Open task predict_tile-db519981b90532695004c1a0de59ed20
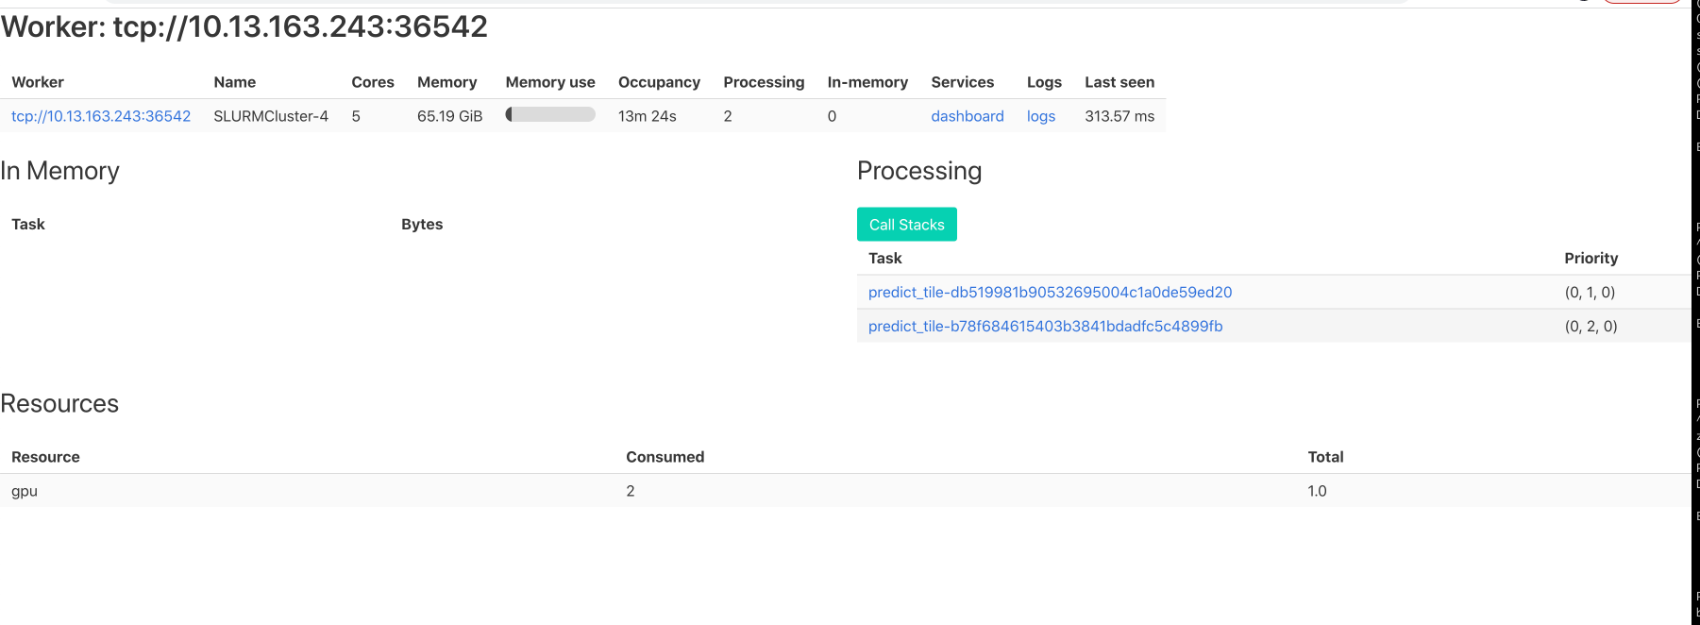 coord(1051,293)
